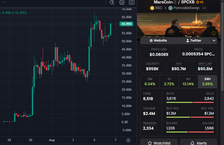Select the 24H timeframe tab

(x=208, y=82)
